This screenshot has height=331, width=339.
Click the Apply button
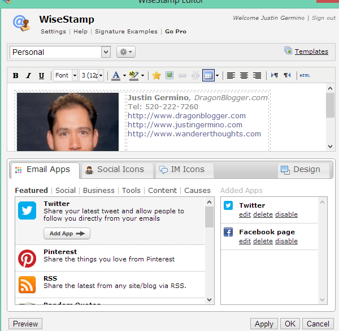[264, 324]
